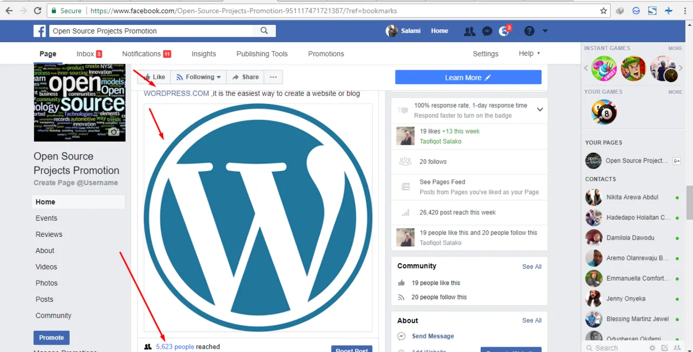Open Community in left sidebar
Screen dimensions: 693x352
[54, 315]
